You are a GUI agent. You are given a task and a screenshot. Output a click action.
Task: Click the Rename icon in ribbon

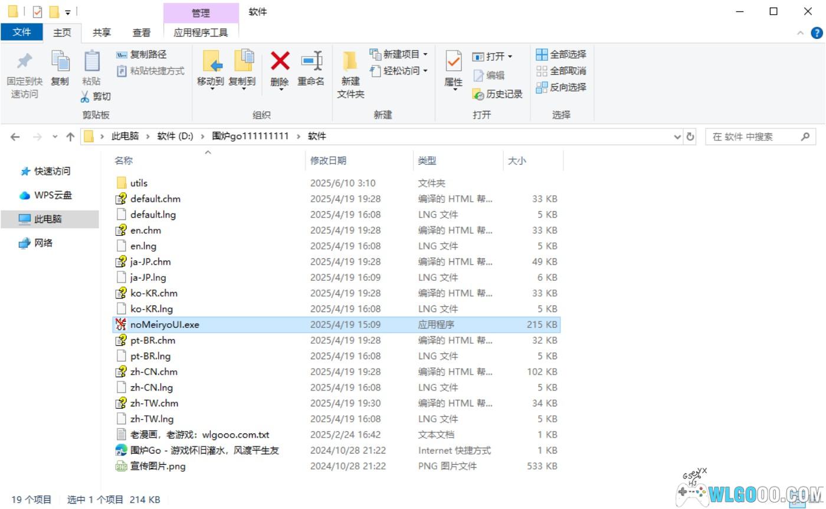pyautogui.click(x=311, y=61)
